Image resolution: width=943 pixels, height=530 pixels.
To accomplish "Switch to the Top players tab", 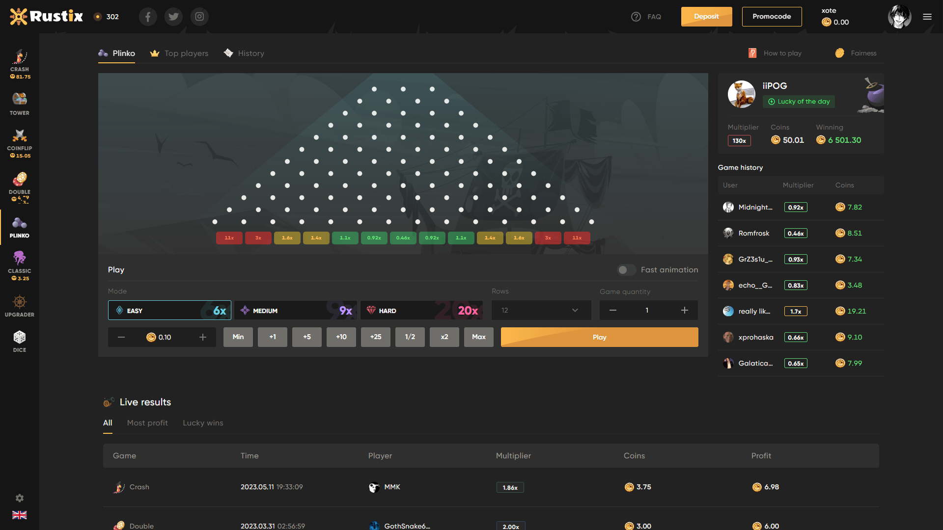I will [x=179, y=53].
